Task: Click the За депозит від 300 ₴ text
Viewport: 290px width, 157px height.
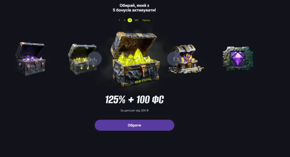Action: coord(135,110)
